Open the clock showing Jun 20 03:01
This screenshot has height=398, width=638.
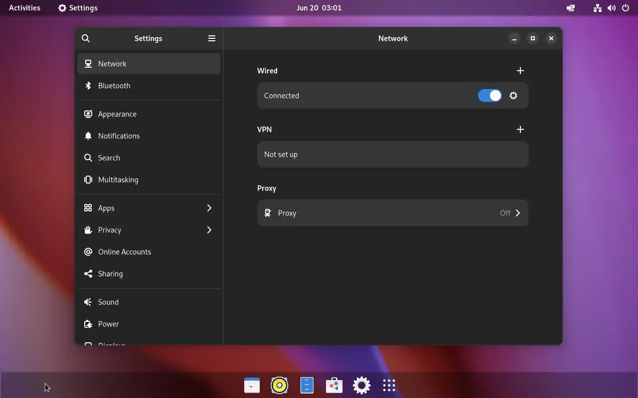pyautogui.click(x=319, y=8)
